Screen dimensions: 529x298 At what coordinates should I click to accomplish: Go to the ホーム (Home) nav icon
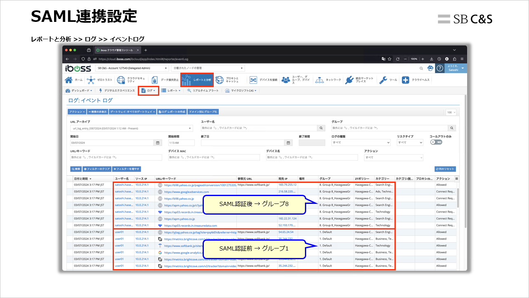tap(74, 80)
